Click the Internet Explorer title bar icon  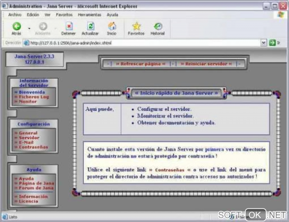5,6
